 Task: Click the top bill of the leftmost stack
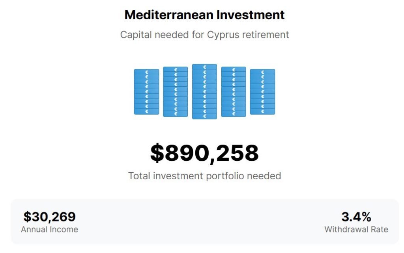[x=146, y=72]
